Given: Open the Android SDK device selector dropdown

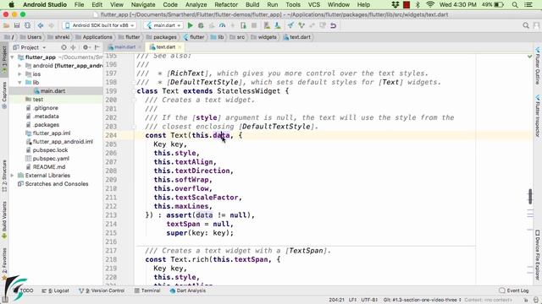Looking at the screenshot, I should pos(99,25).
